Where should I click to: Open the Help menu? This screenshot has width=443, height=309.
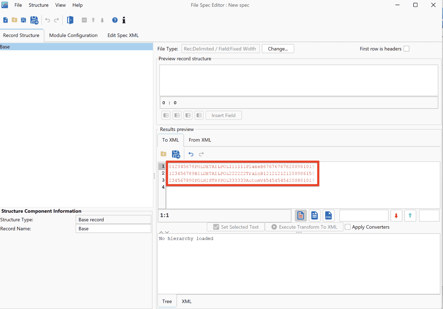(78, 5)
